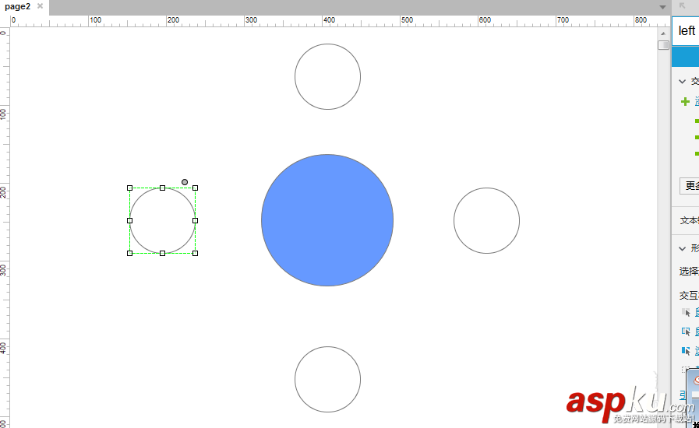Click the mouse-down interaction style icon
This screenshot has width=699, height=428.
point(686,332)
